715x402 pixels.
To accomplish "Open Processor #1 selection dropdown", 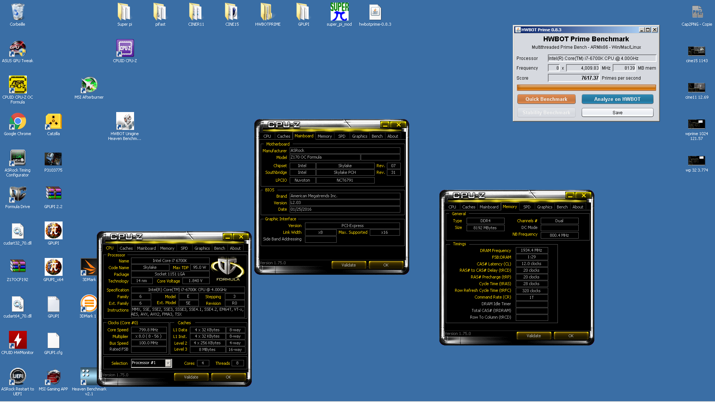I will (x=168, y=363).
